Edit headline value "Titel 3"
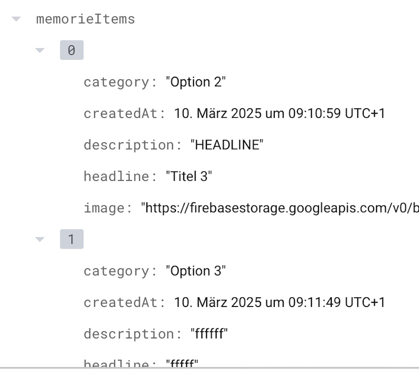 point(189,177)
